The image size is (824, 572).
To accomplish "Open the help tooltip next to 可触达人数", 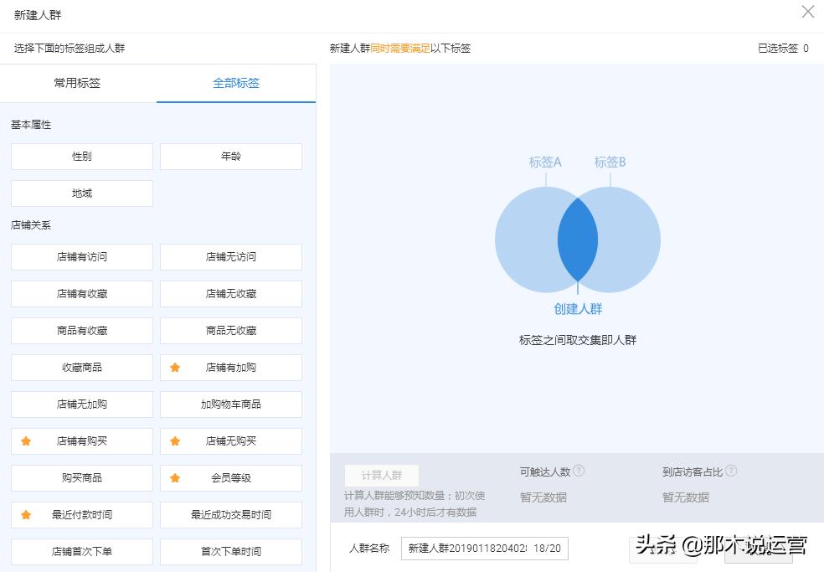I will click(x=581, y=470).
